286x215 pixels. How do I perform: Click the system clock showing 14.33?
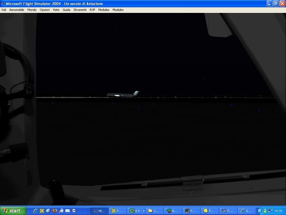278,211
